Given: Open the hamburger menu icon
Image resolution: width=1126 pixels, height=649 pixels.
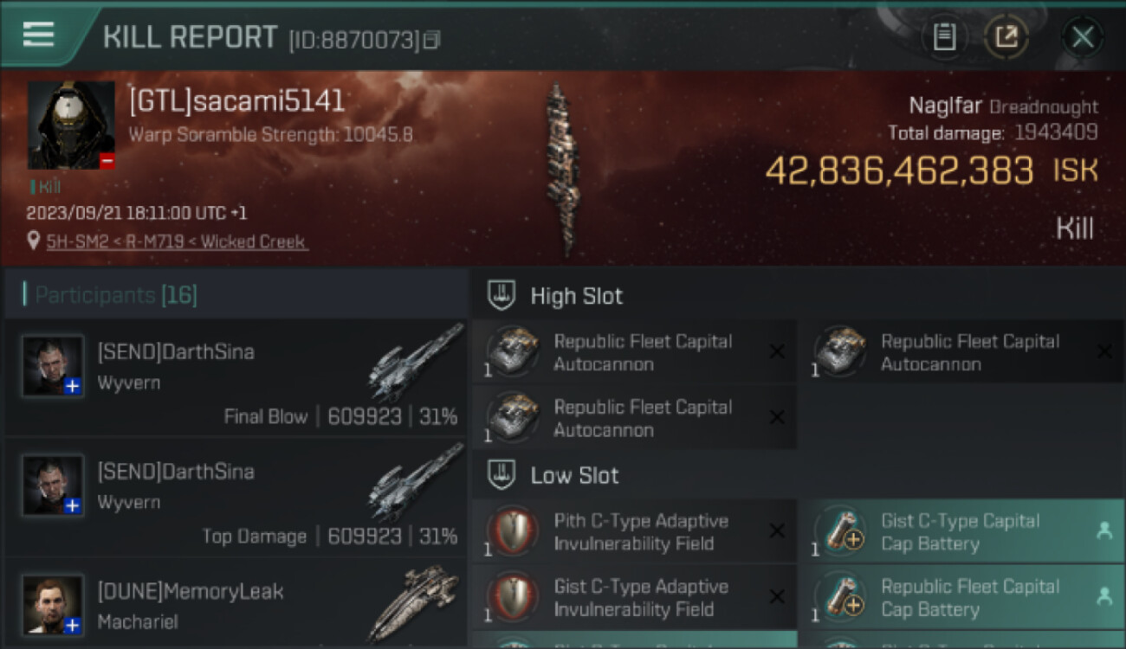Looking at the screenshot, I should [x=38, y=35].
